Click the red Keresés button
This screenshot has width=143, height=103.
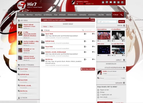(x=122, y=21)
